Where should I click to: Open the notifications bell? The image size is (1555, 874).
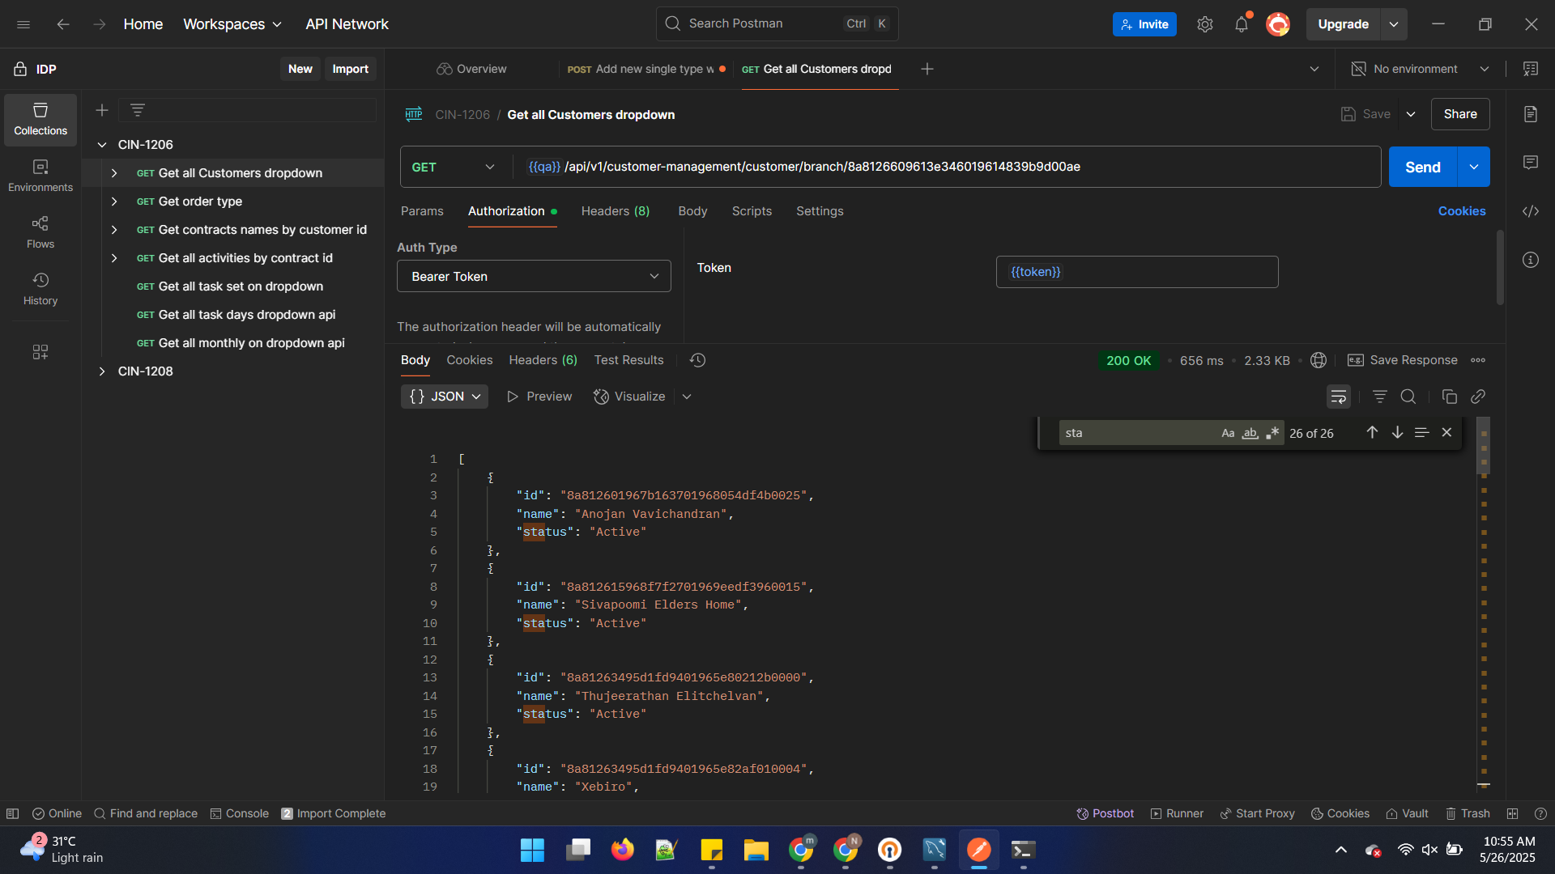pyautogui.click(x=1242, y=24)
